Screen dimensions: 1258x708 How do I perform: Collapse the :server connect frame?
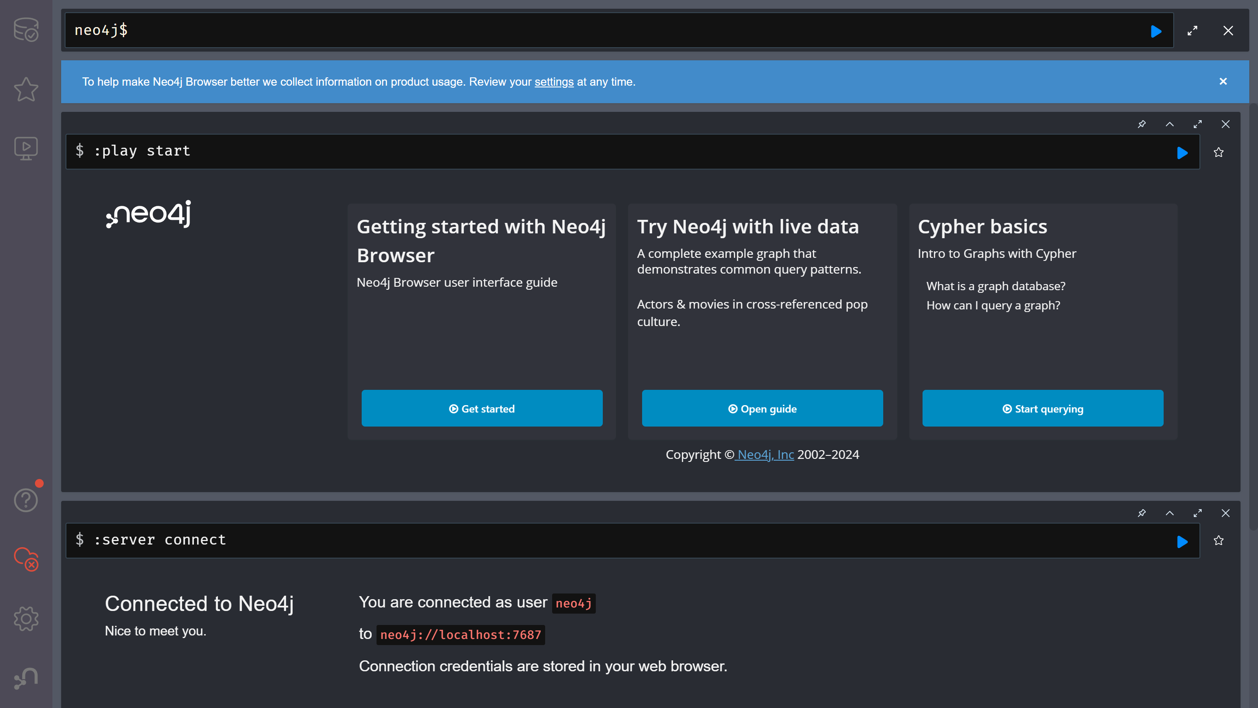(x=1170, y=513)
